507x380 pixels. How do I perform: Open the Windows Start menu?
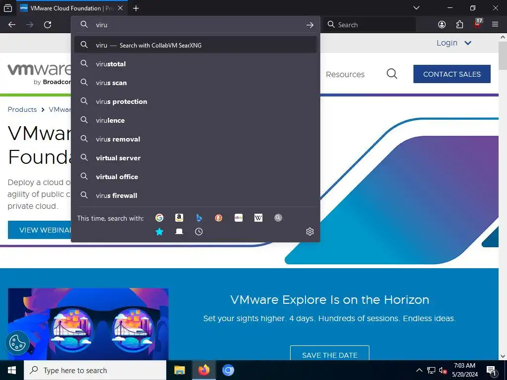click(x=12, y=370)
